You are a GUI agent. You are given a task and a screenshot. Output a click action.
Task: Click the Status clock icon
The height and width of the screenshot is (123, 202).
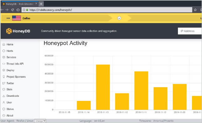(x=4, y=109)
